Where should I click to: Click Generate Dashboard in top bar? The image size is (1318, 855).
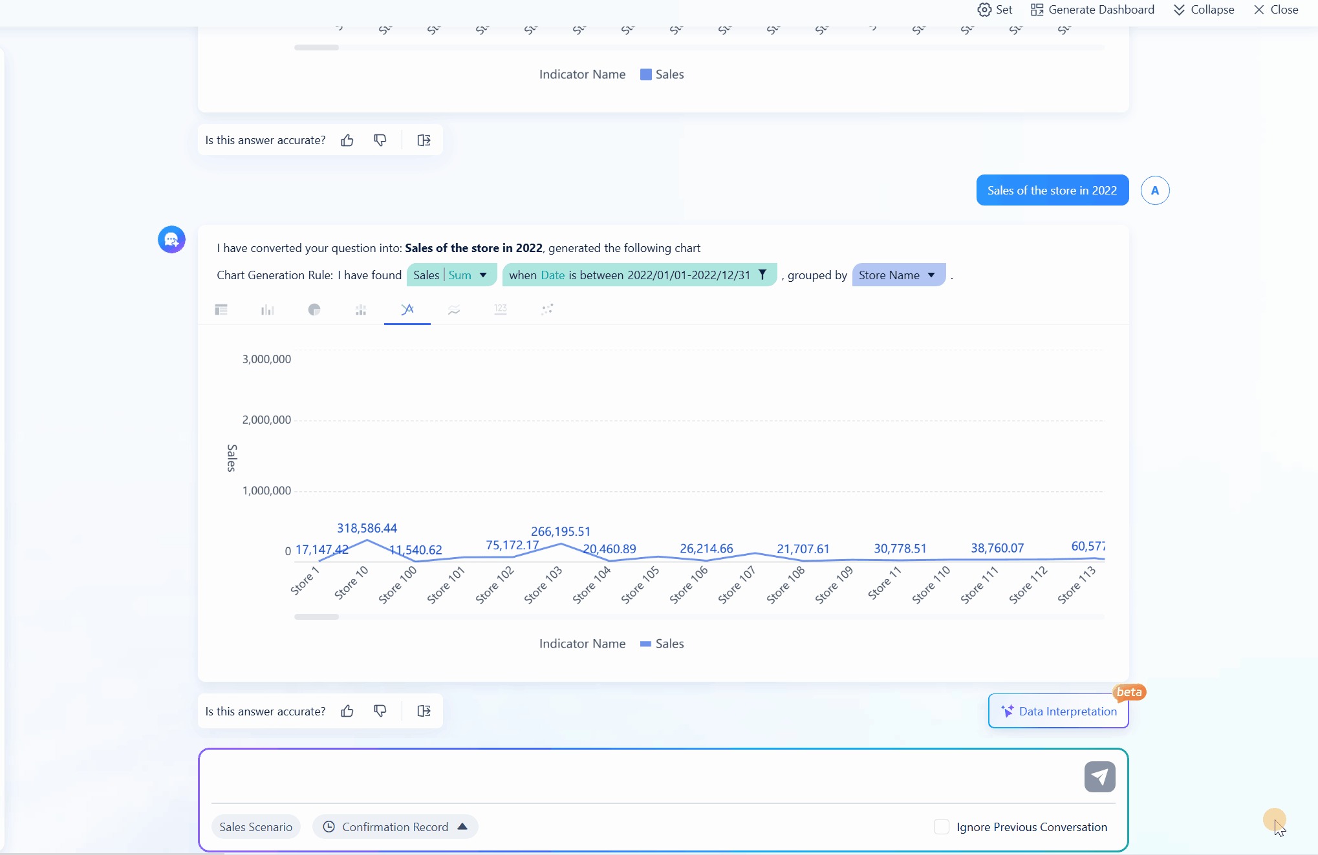click(x=1092, y=10)
